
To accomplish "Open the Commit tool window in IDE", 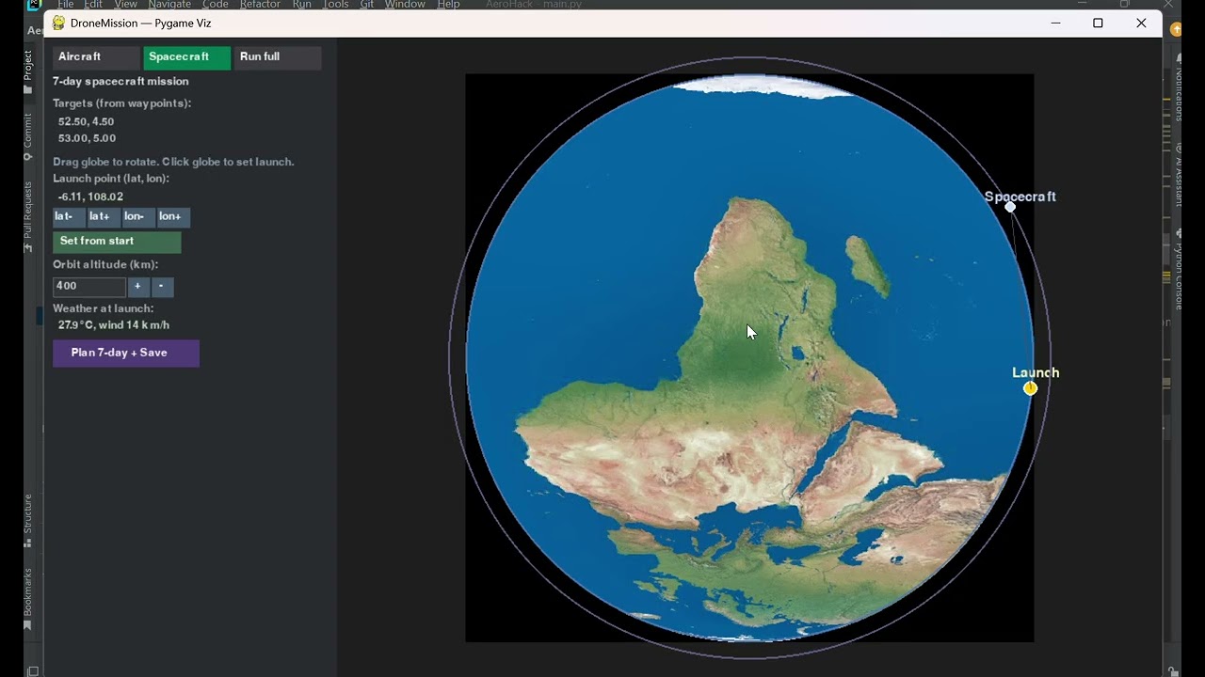I will coord(28,136).
